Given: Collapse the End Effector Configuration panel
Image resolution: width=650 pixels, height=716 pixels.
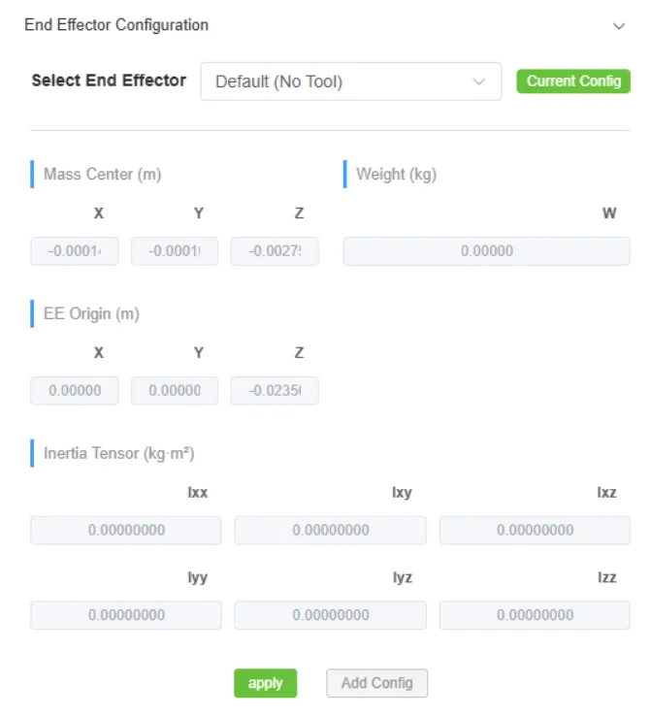Looking at the screenshot, I should coord(619,26).
